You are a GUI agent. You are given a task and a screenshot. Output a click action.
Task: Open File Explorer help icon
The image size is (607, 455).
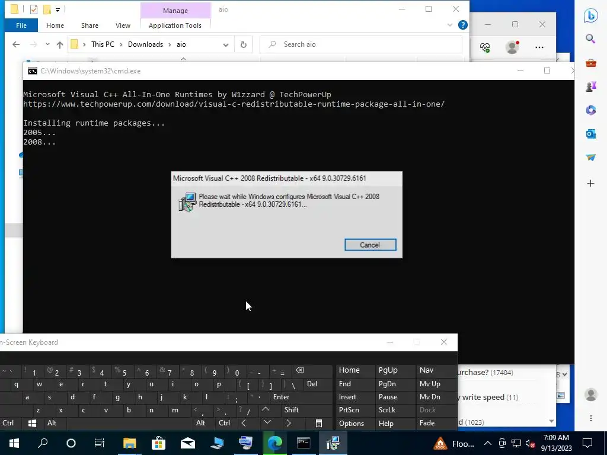tap(462, 25)
